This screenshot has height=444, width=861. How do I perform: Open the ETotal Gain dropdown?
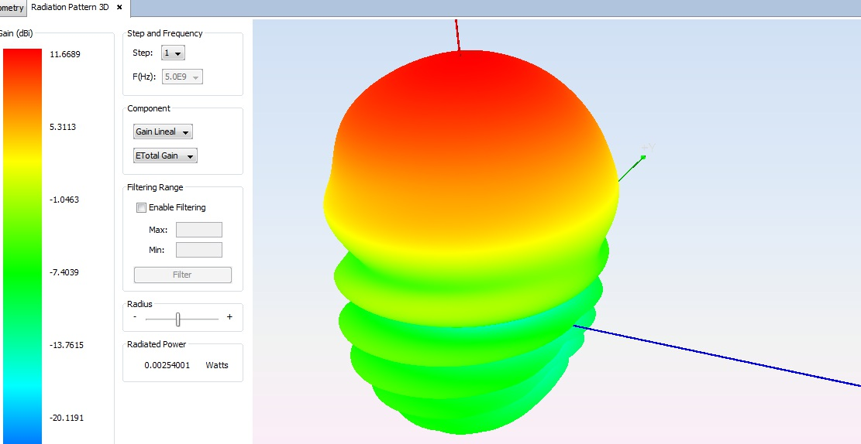[x=165, y=156]
